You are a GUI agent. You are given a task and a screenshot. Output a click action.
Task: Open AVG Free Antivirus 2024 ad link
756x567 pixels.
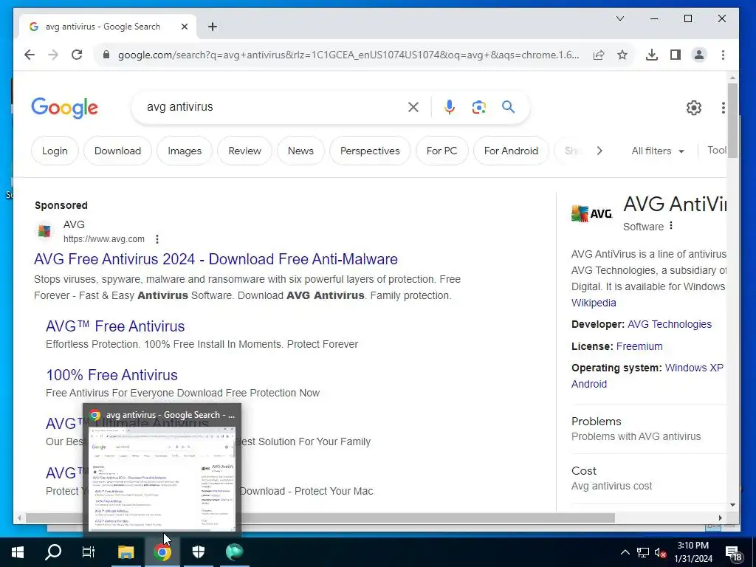[x=216, y=259]
